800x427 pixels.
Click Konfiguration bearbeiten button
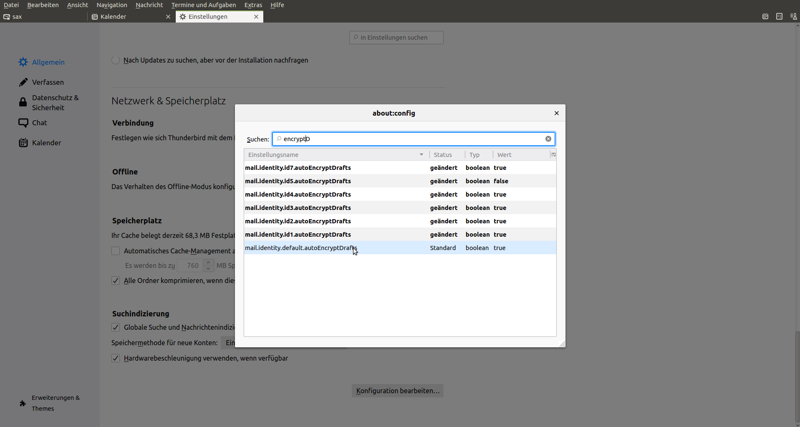coord(397,391)
